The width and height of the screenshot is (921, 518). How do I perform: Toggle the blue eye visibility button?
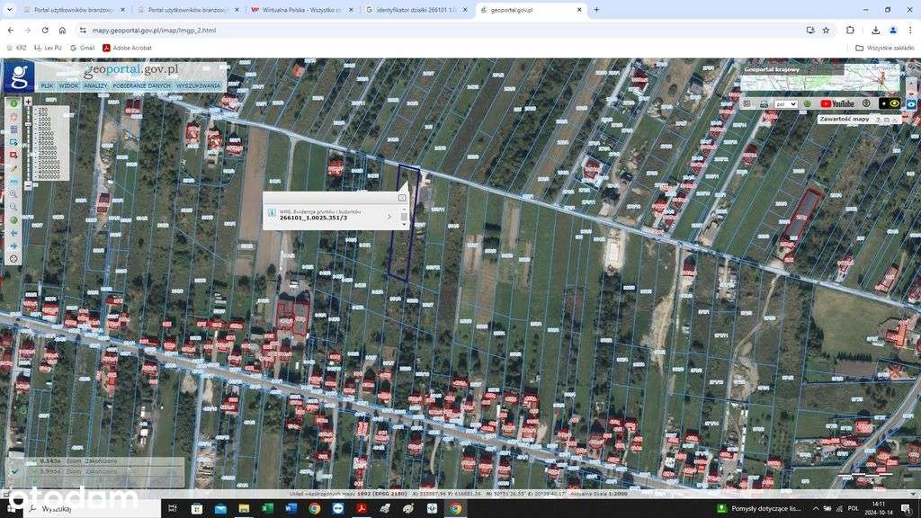[x=911, y=104]
